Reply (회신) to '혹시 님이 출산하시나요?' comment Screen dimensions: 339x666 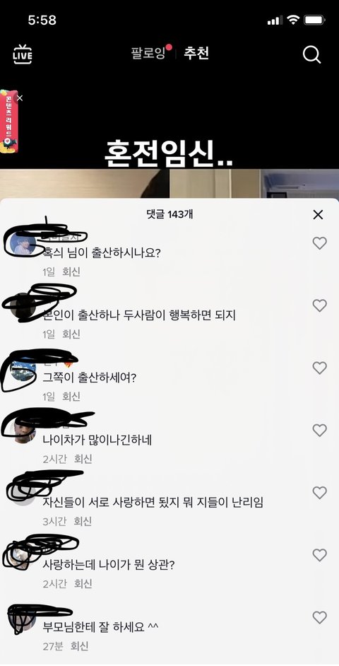point(71,271)
